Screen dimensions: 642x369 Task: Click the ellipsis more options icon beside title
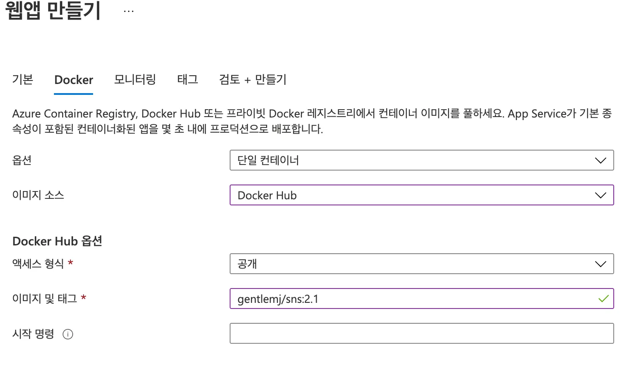coord(129,11)
